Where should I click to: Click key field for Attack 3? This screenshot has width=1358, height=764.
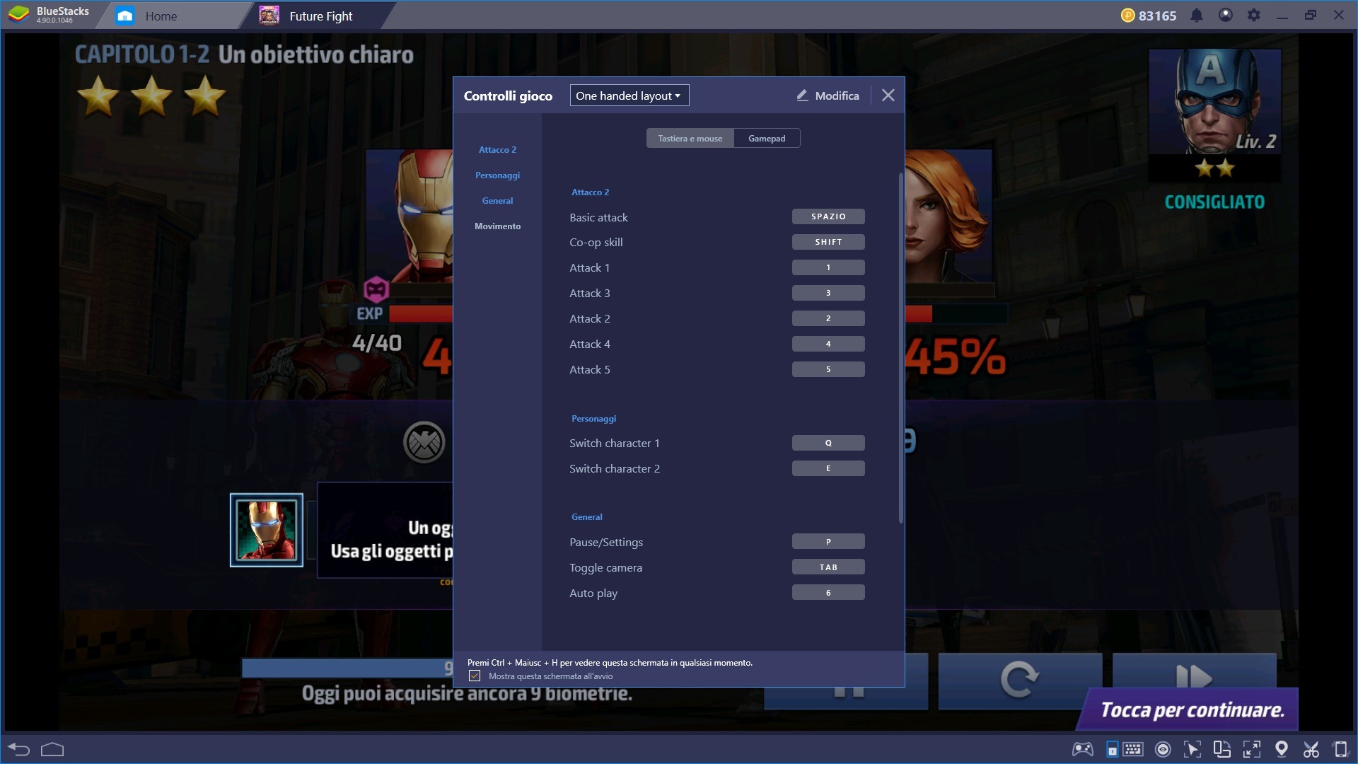pyautogui.click(x=828, y=293)
